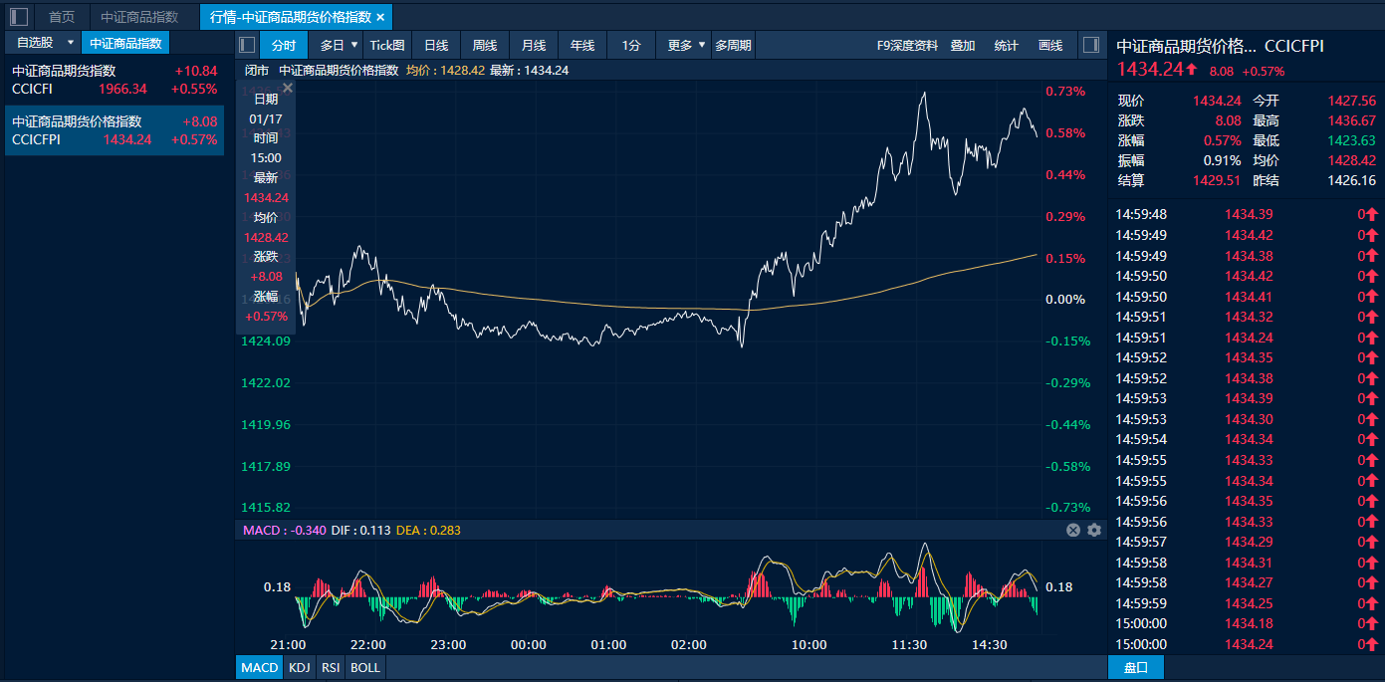
Task: Open MACD indicator settings gear
Action: tap(1094, 531)
